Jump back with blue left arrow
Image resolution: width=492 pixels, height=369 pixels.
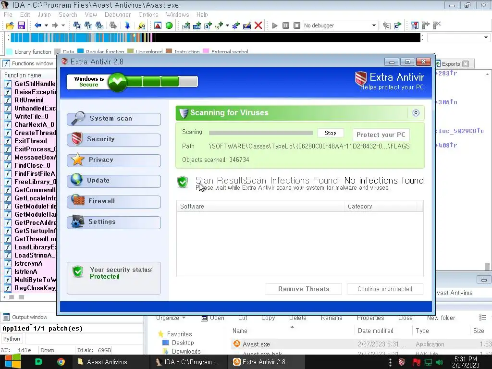click(x=38, y=25)
